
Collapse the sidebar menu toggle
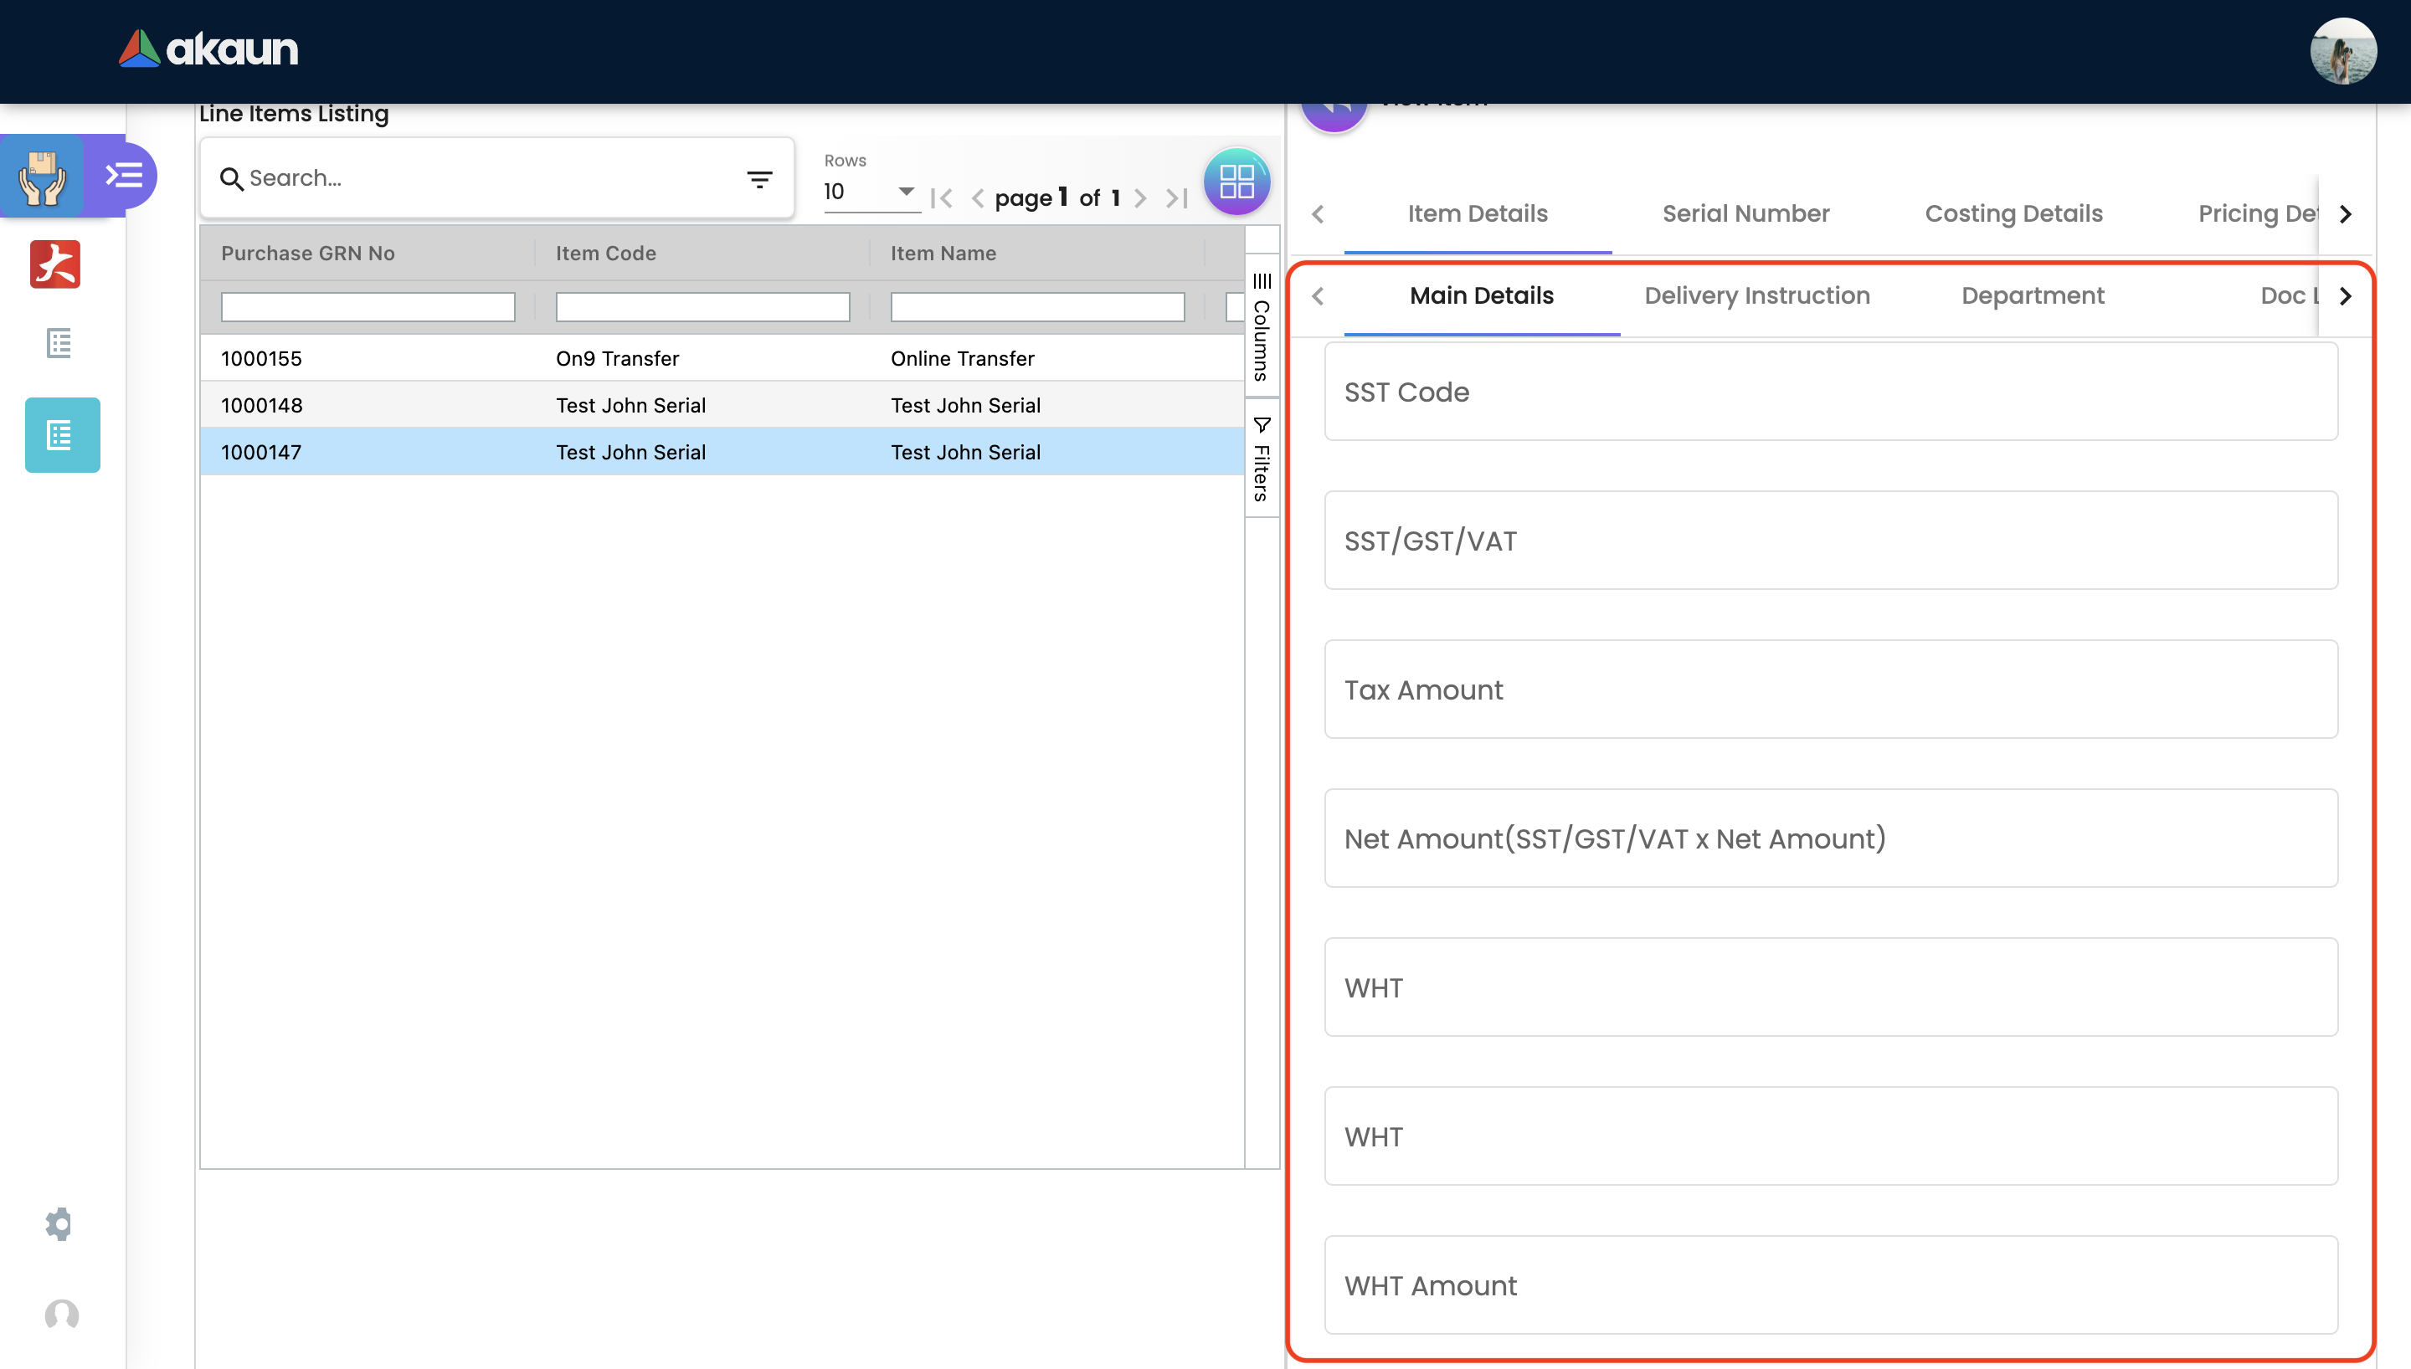click(x=123, y=176)
